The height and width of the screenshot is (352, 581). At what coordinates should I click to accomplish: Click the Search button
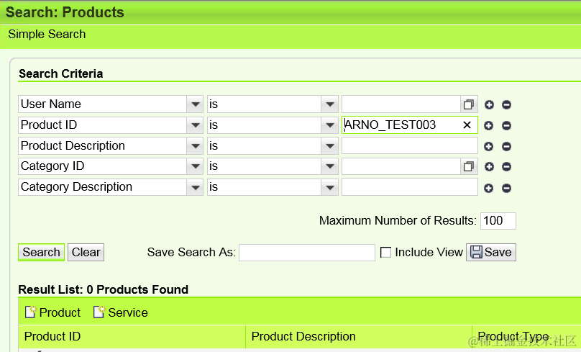(x=41, y=252)
